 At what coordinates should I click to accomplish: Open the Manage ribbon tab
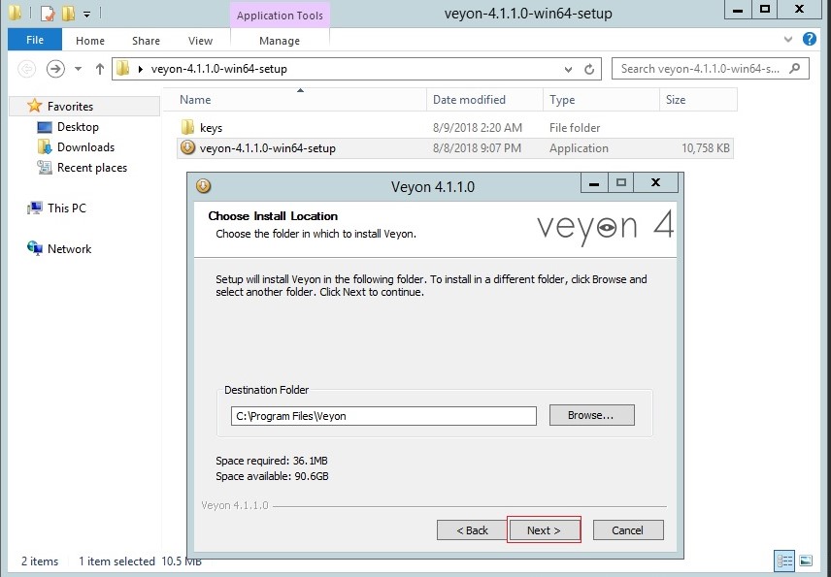click(280, 41)
